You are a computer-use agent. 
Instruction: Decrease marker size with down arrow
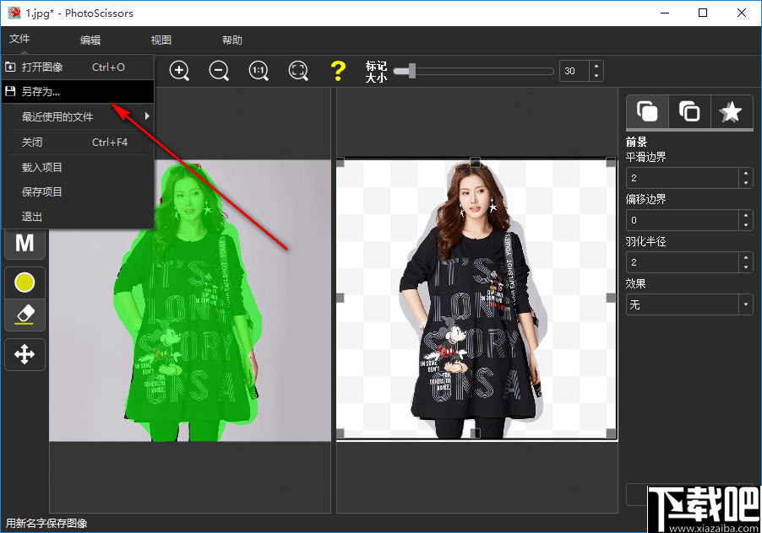[596, 76]
